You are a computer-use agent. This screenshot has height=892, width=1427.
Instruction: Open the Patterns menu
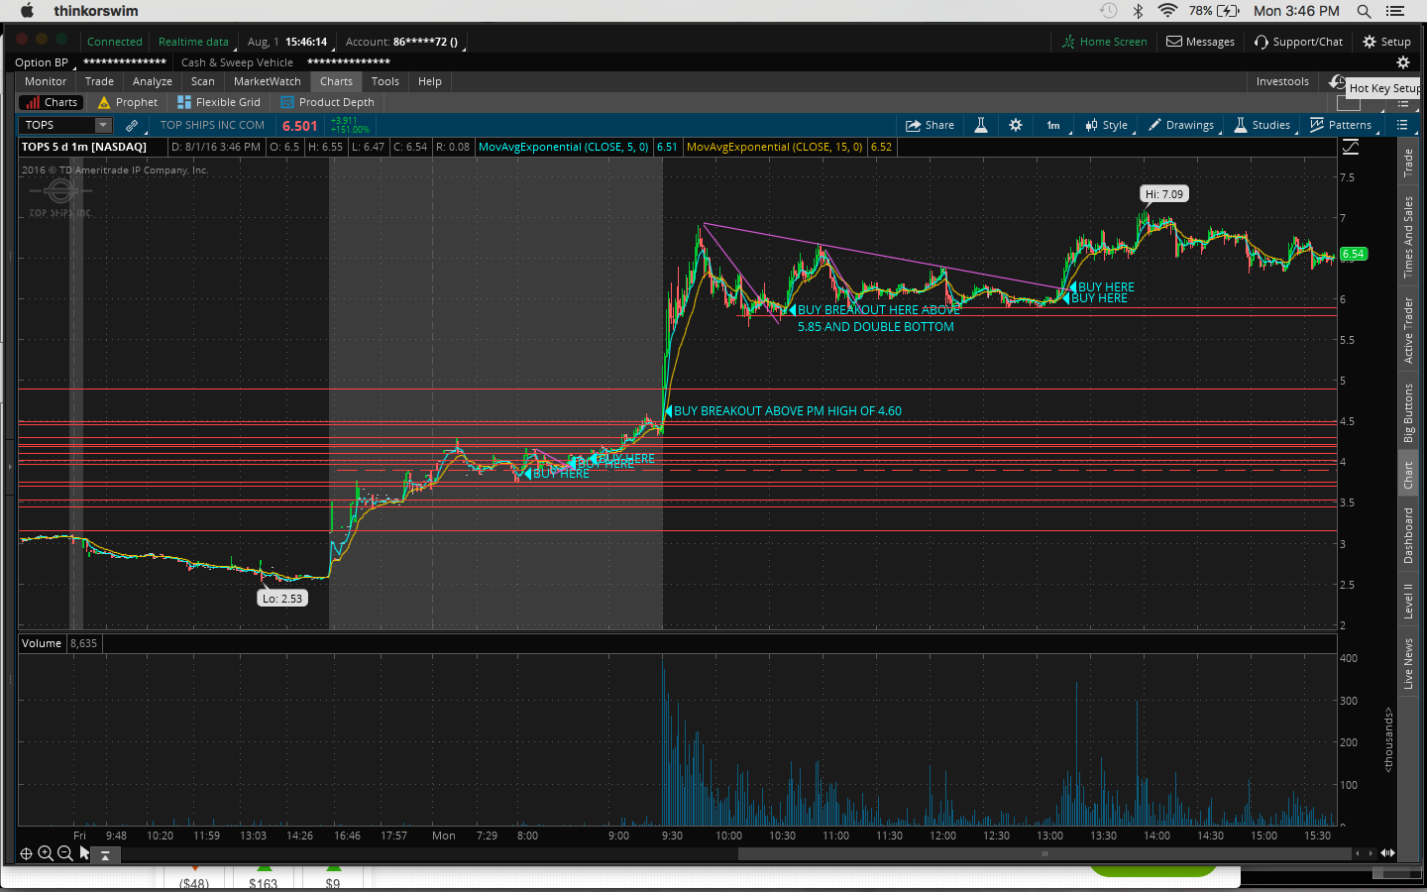(1342, 125)
